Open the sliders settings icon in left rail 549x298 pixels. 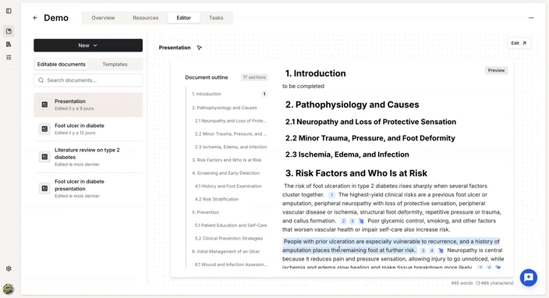click(x=9, y=58)
